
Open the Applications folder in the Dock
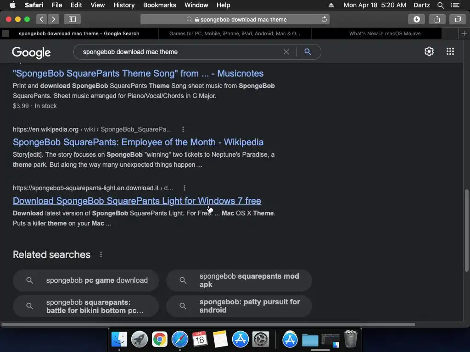[290, 340]
